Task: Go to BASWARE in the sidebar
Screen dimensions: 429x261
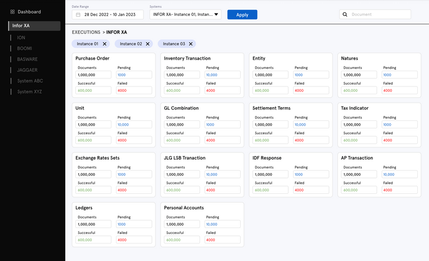Action: point(28,59)
